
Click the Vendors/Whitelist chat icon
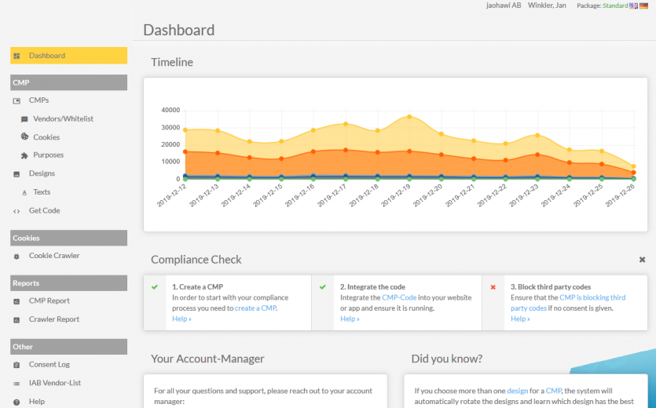pyautogui.click(x=24, y=119)
